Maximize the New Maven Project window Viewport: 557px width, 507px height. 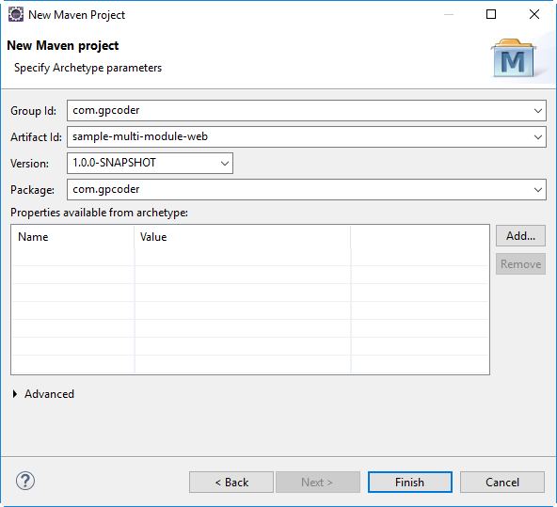pyautogui.click(x=491, y=14)
